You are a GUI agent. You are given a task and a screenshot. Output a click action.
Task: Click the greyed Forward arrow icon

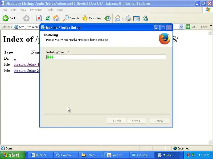tap(26, 18)
